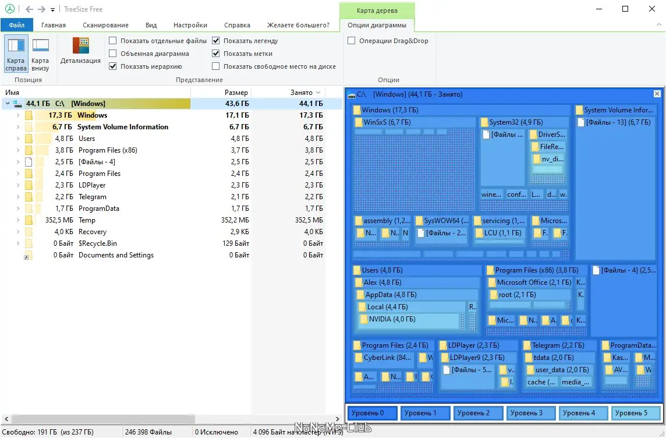Uncheck 'Показать легенду' checkbox
Image resolution: width=666 pixels, height=438 pixels.
tap(216, 41)
